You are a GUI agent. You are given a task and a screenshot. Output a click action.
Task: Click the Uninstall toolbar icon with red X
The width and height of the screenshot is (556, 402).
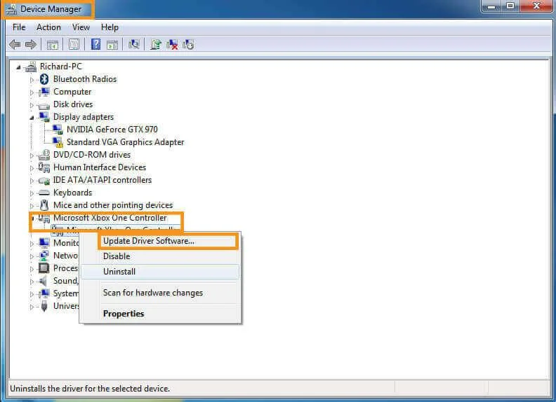(x=172, y=45)
